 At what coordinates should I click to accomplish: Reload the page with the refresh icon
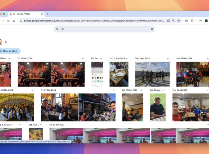pos(8,21)
